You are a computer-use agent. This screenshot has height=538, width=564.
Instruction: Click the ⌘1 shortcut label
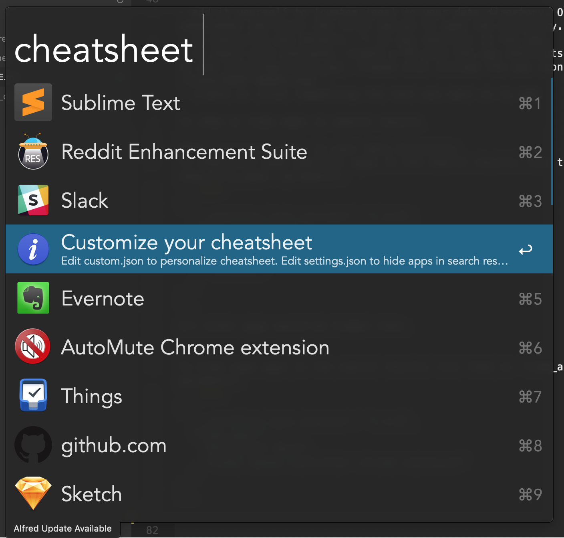tap(530, 103)
